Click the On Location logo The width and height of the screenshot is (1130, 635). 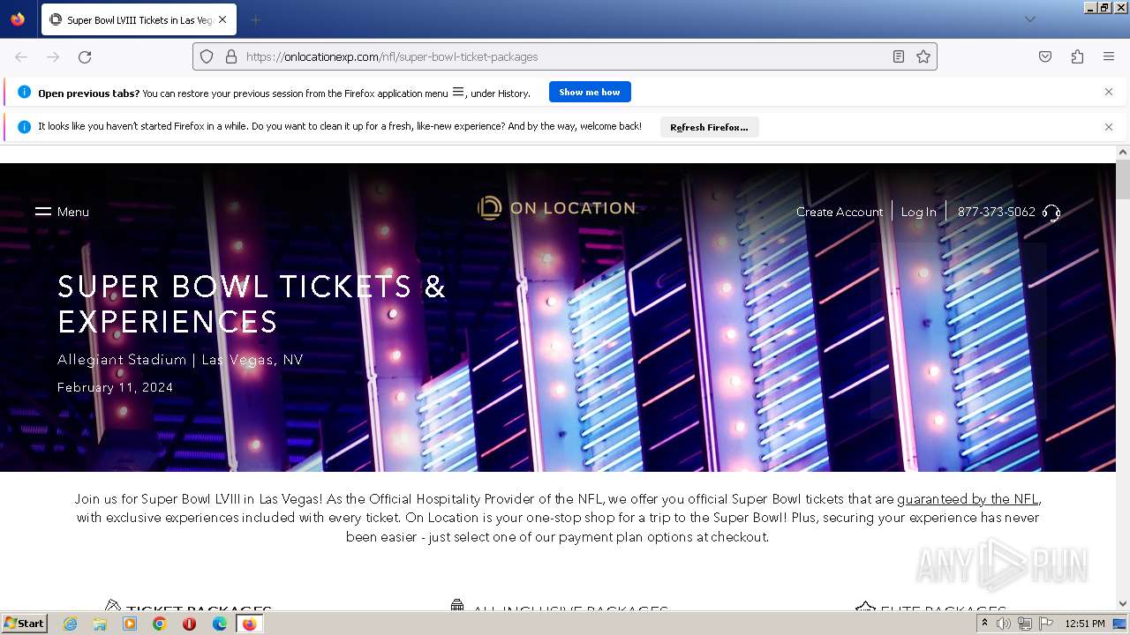click(556, 208)
